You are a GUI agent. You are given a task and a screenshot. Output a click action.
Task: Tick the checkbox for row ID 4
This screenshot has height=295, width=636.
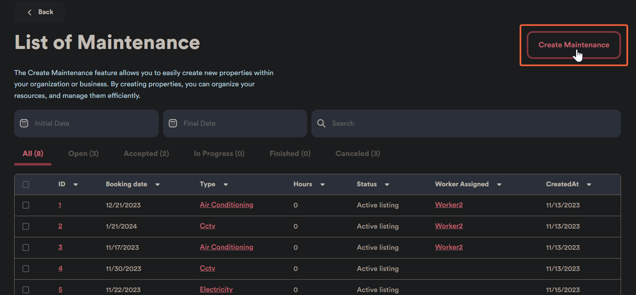26,268
